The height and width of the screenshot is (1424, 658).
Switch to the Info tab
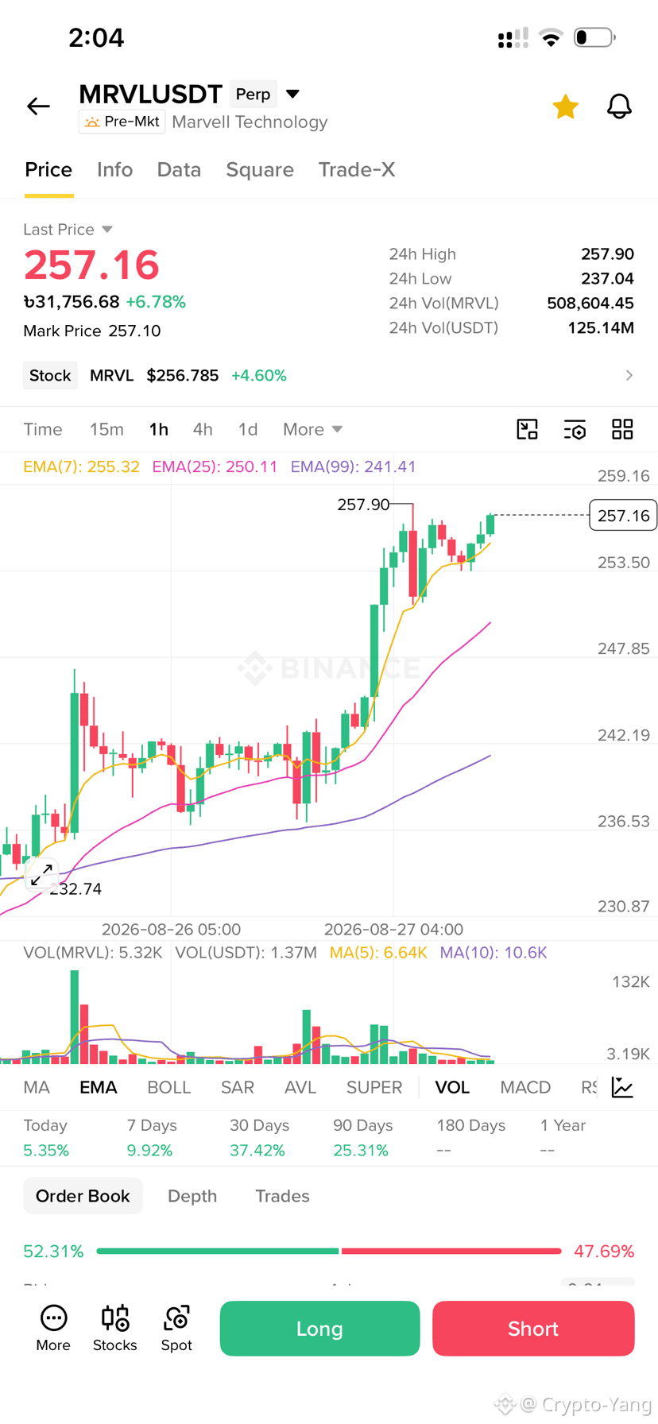click(x=114, y=169)
